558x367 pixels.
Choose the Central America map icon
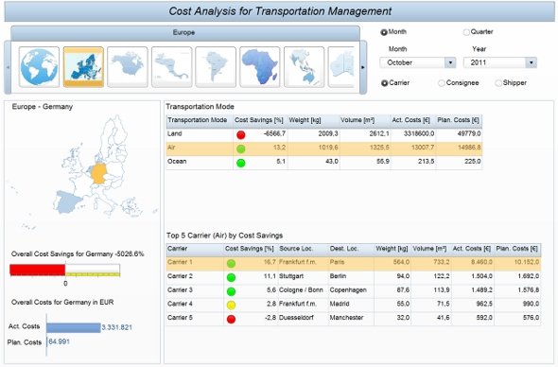pyautogui.click(x=171, y=67)
